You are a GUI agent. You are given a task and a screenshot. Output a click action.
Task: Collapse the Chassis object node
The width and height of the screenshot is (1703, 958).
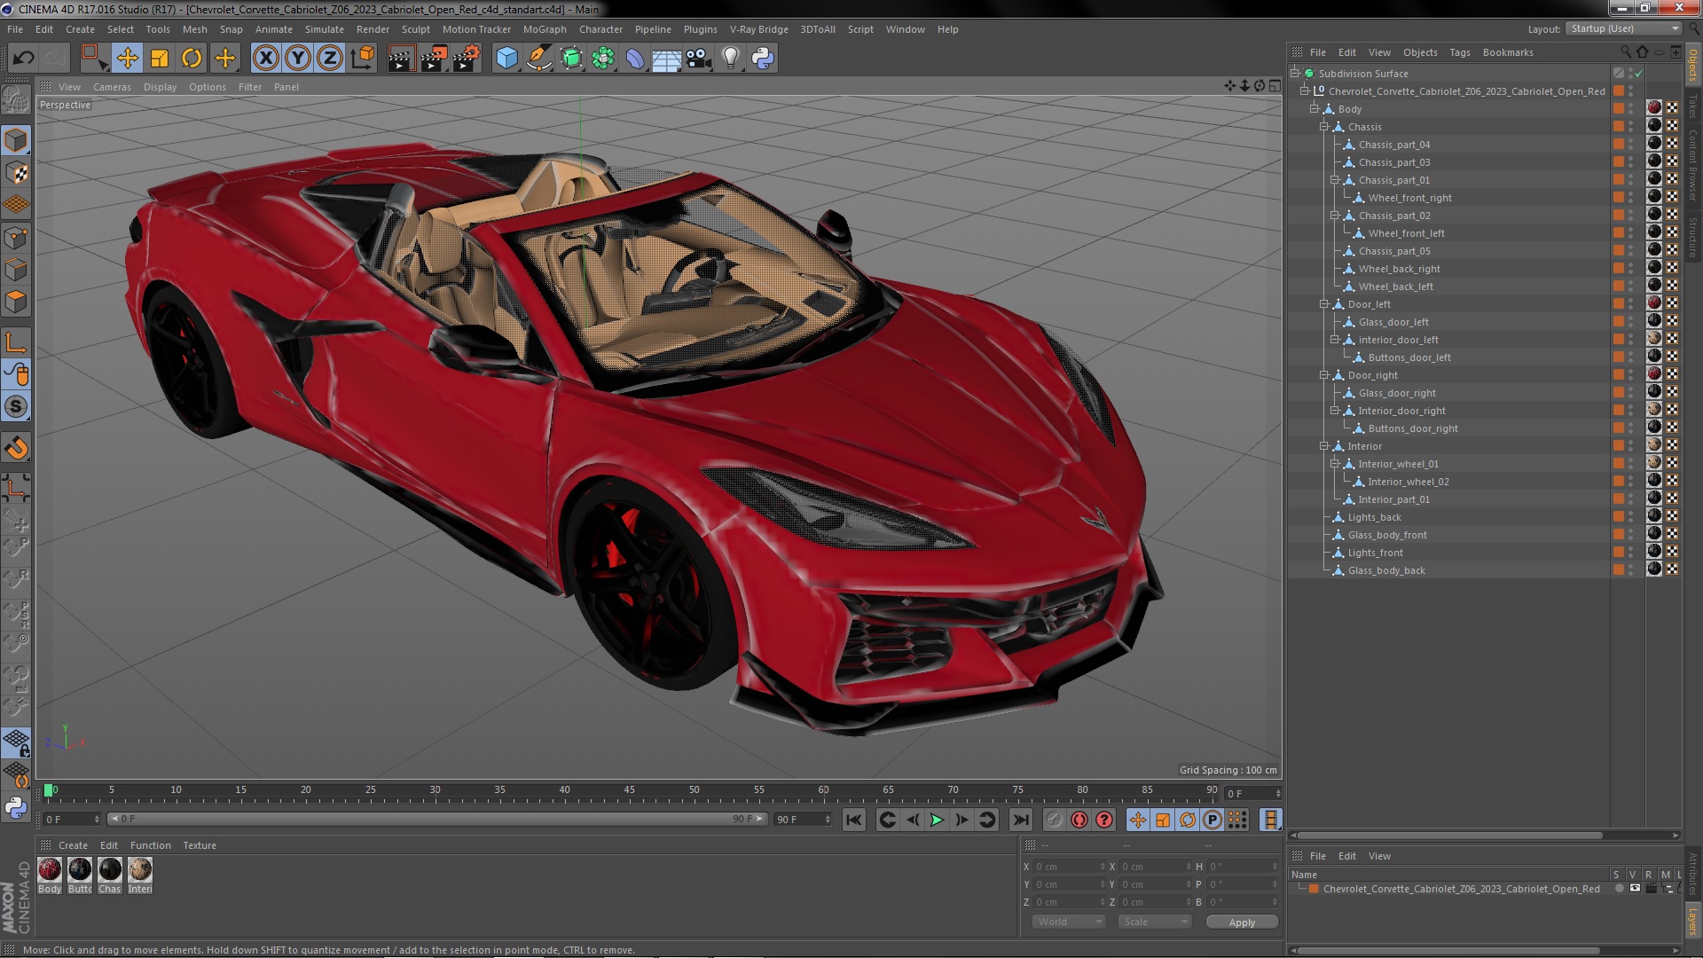point(1325,126)
